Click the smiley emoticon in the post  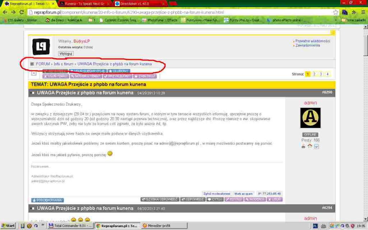coord(110,153)
